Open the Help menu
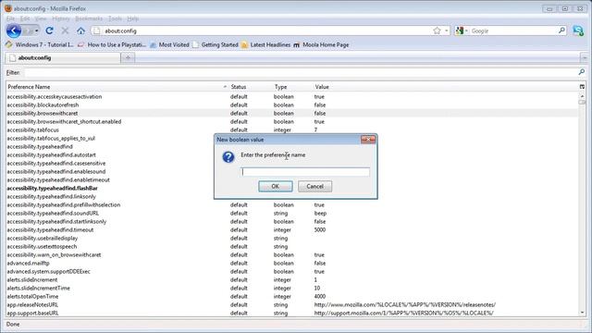This screenshot has width=592, height=333. point(133,18)
